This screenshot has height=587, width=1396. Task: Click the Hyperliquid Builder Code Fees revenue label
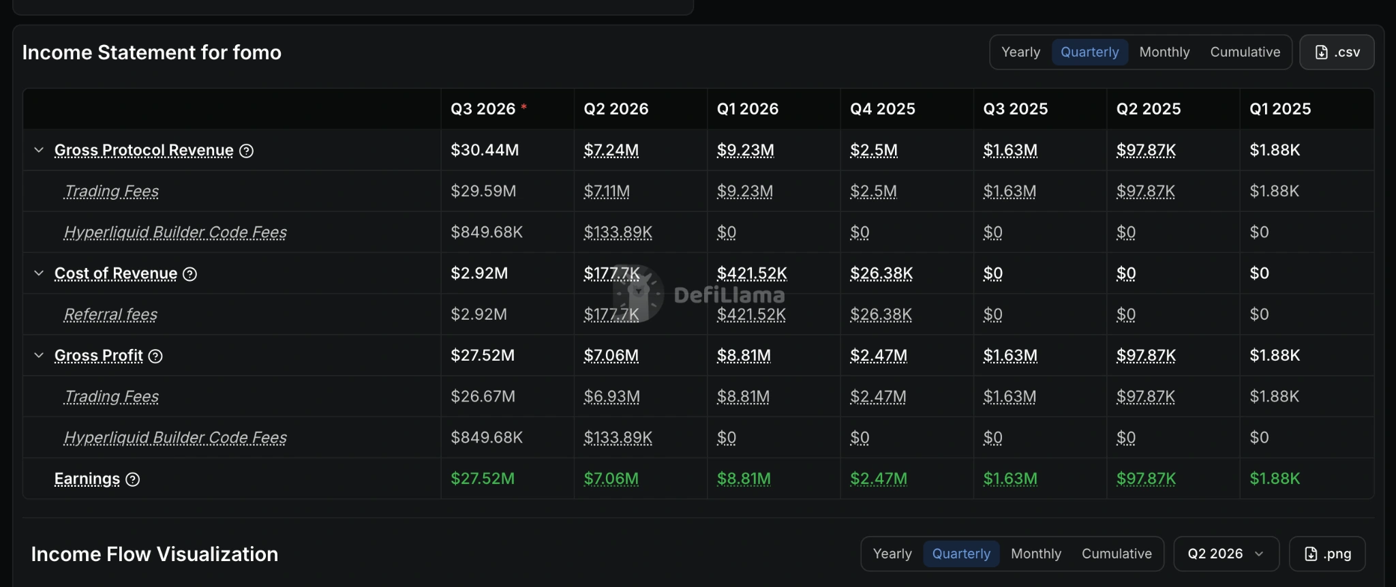tap(175, 232)
